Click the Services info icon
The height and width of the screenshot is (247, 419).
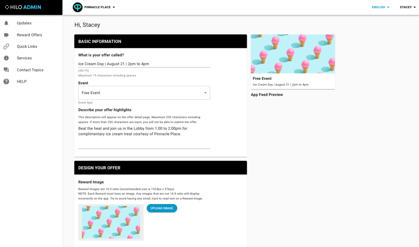point(7,58)
